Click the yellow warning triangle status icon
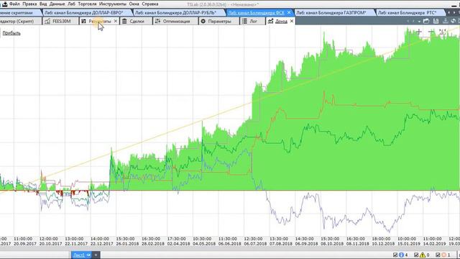Screen dimensions: 460x259 (423, 255)
